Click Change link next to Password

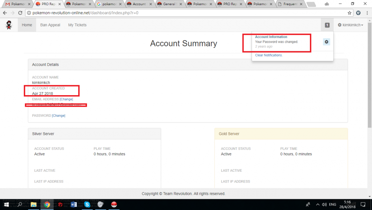pos(58,116)
